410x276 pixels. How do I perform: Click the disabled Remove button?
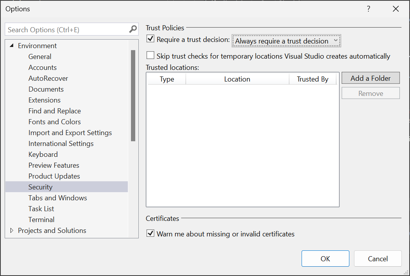pos(370,93)
